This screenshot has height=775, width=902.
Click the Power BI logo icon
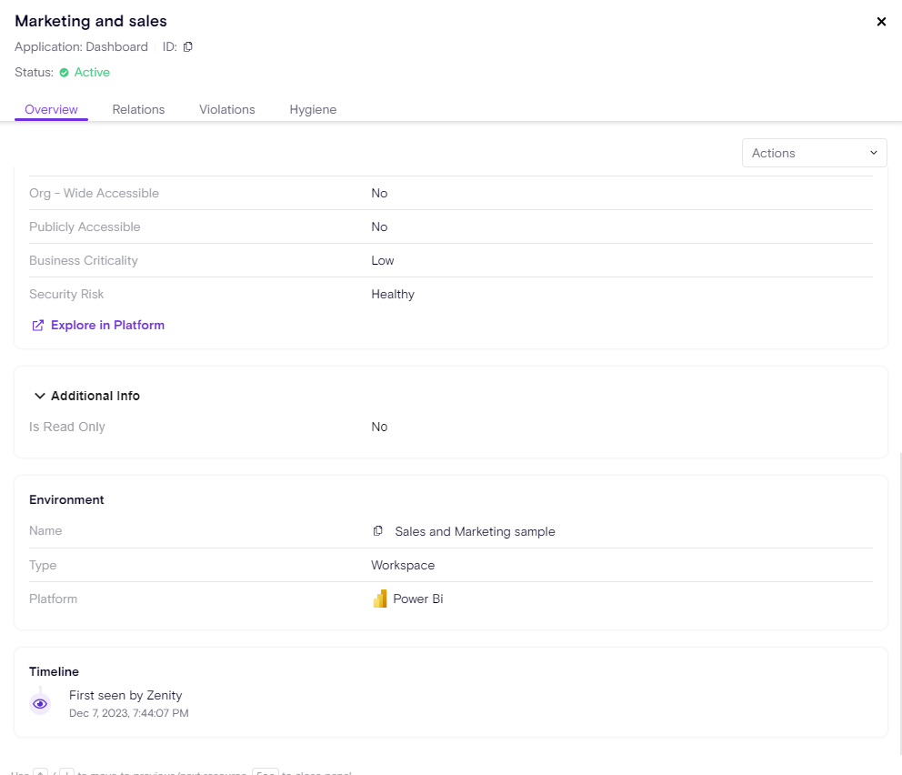(380, 599)
